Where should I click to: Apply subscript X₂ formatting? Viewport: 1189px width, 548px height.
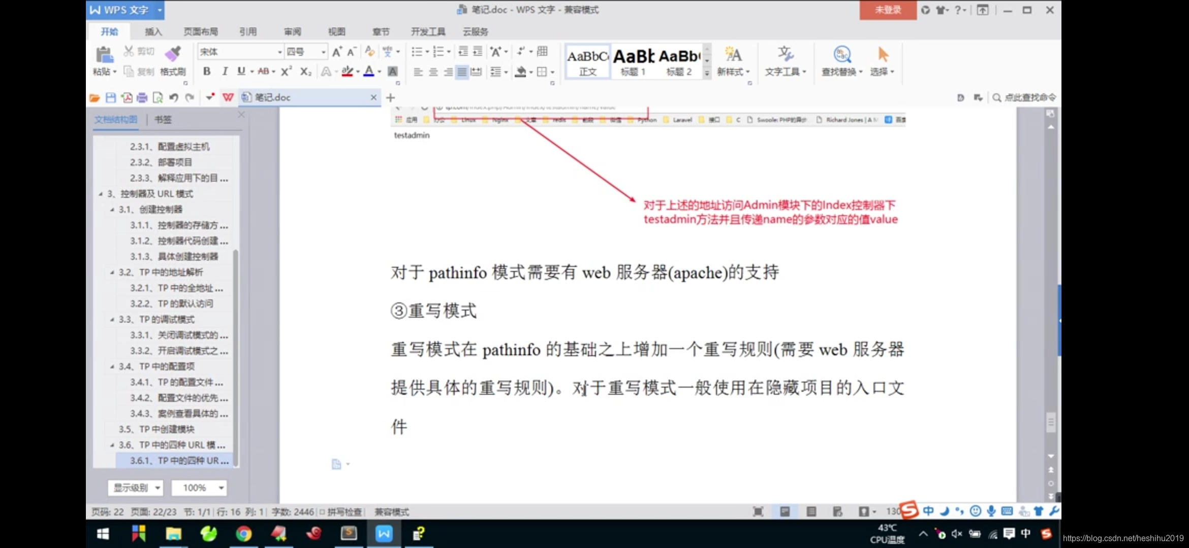point(305,72)
